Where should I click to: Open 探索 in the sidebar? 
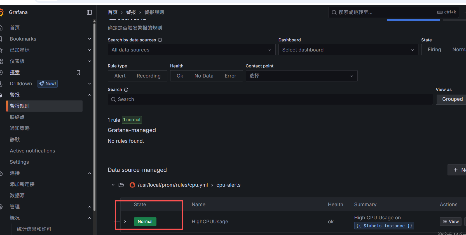[15, 72]
